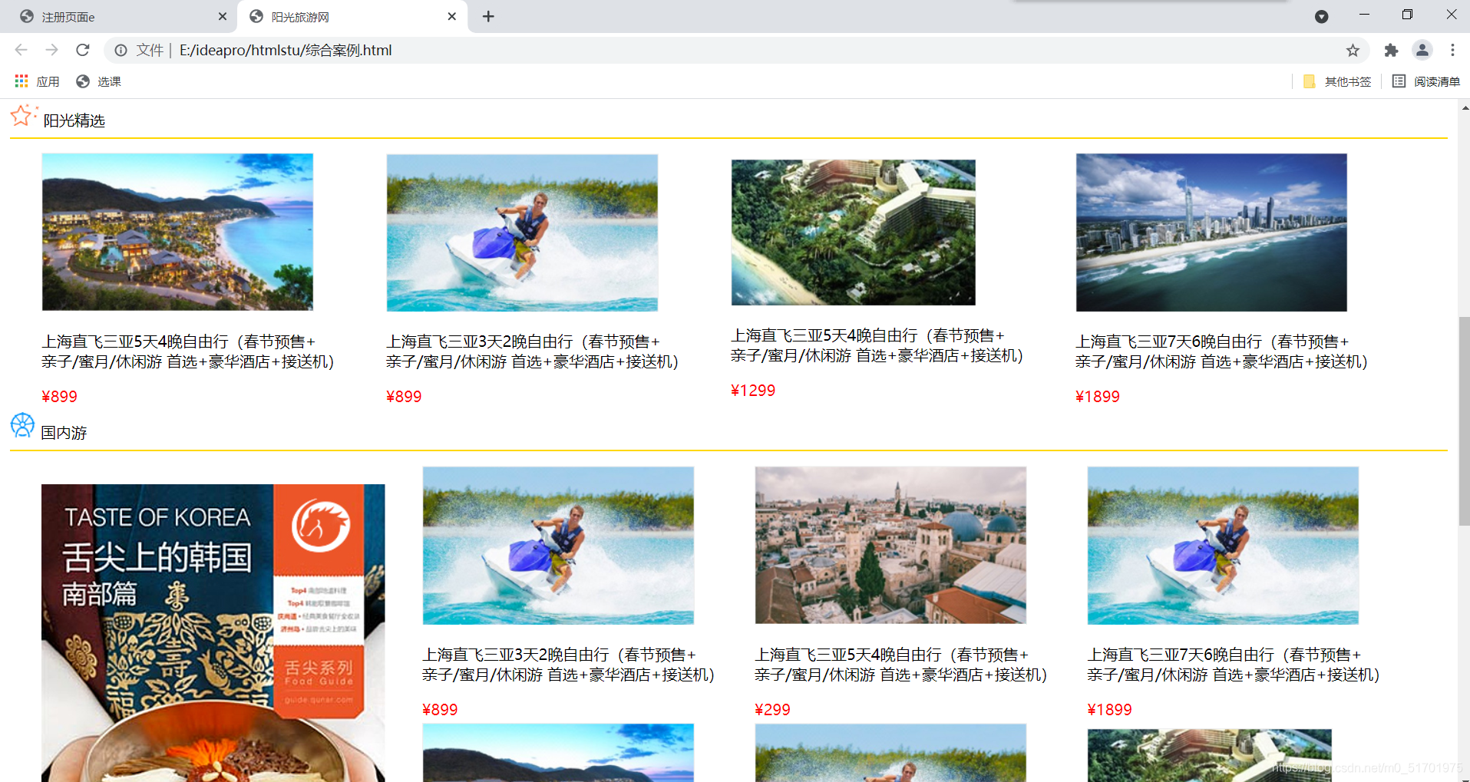Click the first 三亚5天4晚 title in 阳光精选
The image size is (1470, 782).
pos(188,351)
